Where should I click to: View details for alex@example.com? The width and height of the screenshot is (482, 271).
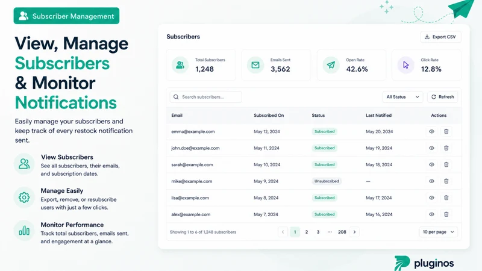coord(431,214)
